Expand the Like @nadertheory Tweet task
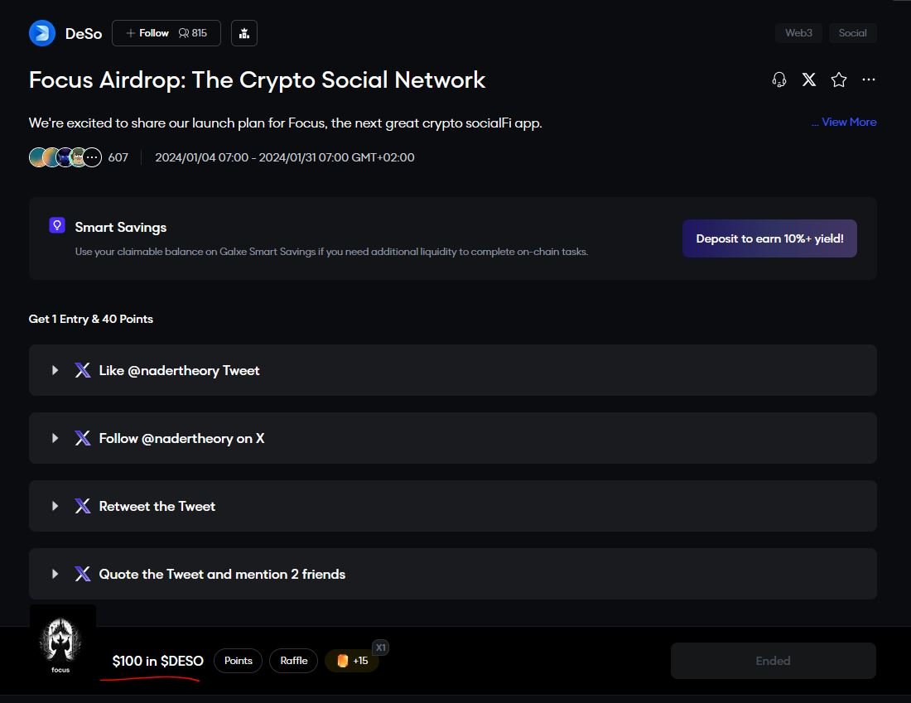 [55, 370]
